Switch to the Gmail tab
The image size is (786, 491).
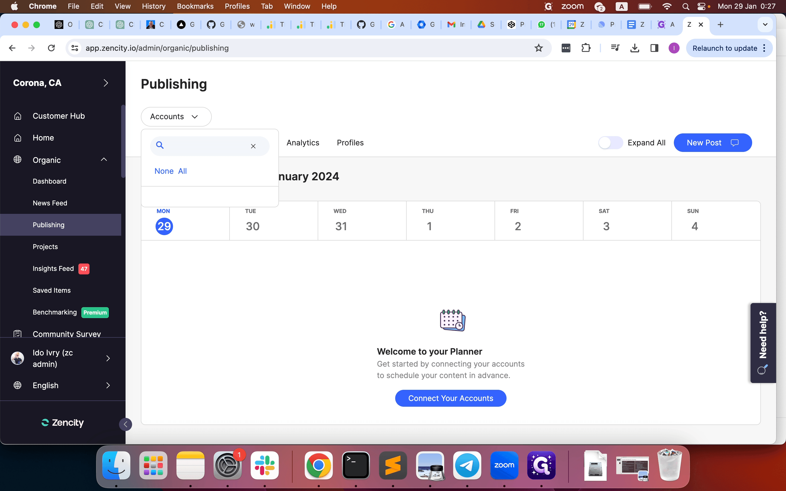pyautogui.click(x=456, y=25)
